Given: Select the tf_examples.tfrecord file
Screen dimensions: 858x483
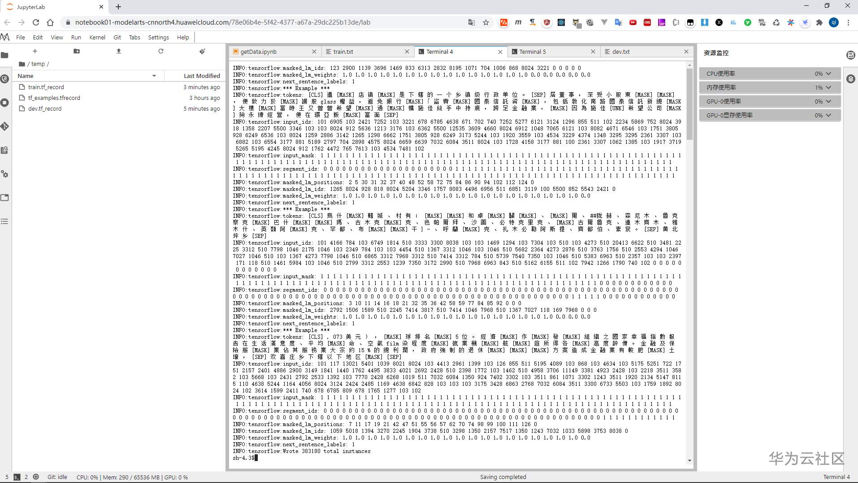Looking at the screenshot, I should click(119, 98).
